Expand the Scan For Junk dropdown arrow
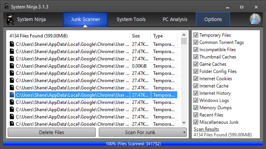Viewport: 266px width, 149px height. 184,133
